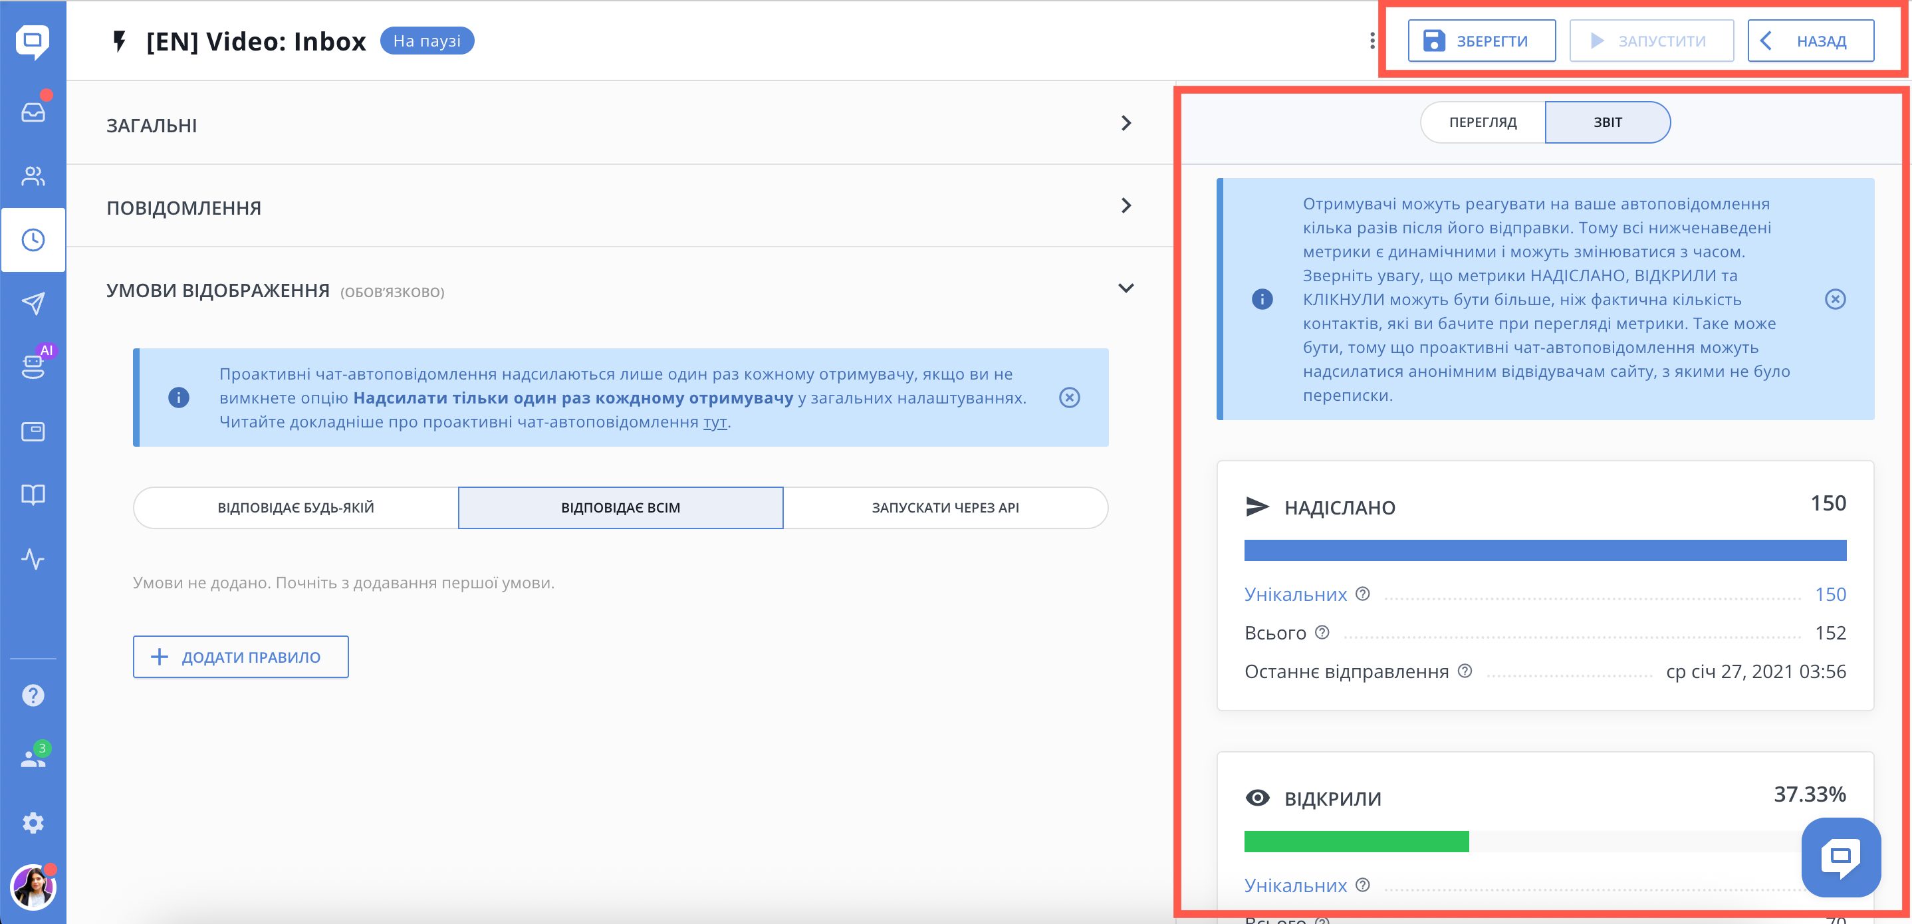Click the info icon in report banner

point(1262,299)
